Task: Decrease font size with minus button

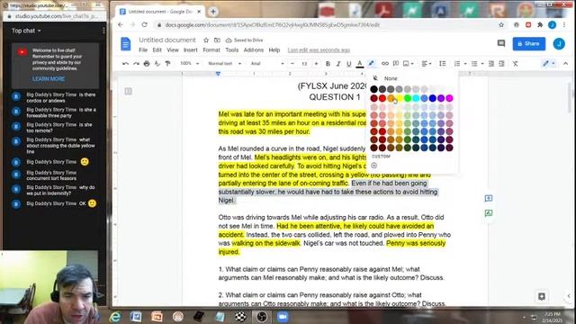Action: pos(292,64)
